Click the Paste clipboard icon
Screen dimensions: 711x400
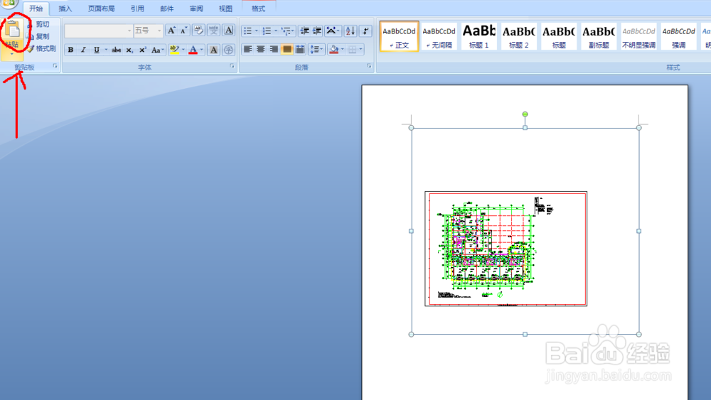(x=13, y=29)
